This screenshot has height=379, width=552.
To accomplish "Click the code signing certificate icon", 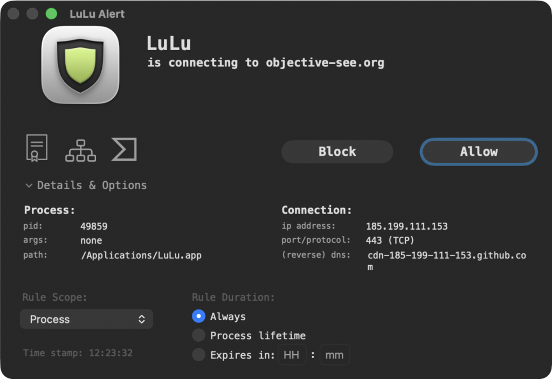I will click(36, 148).
